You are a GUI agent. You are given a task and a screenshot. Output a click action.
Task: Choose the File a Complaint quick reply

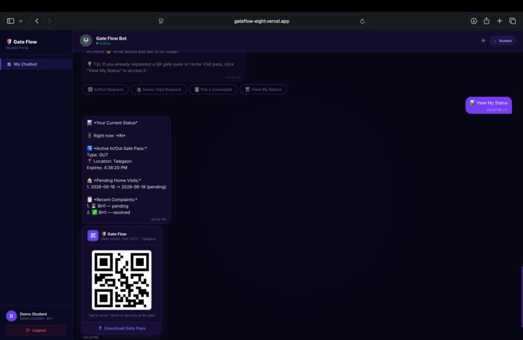coord(213,90)
